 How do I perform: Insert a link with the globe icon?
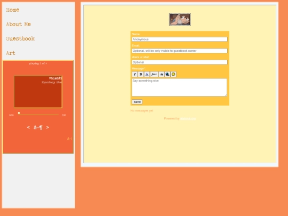coord(167,74)
